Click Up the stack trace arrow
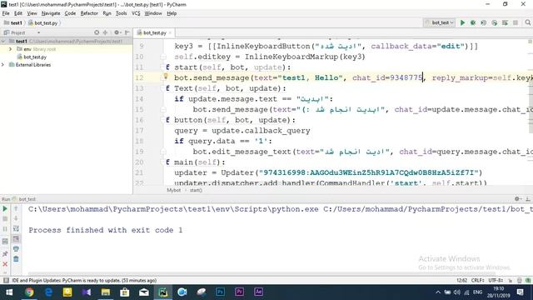The height and width of the screenshot is (300, 533). pos(16,208)
